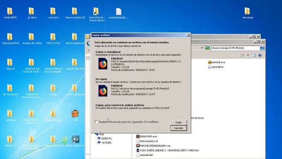
Task: Open the address bar history dropdown arrow
Action: (202, 48)
